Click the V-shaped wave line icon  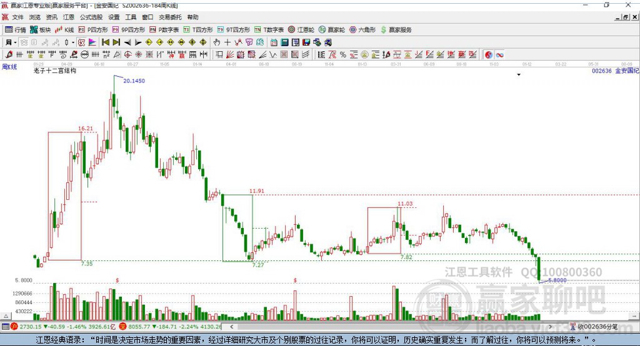(273, 55)
